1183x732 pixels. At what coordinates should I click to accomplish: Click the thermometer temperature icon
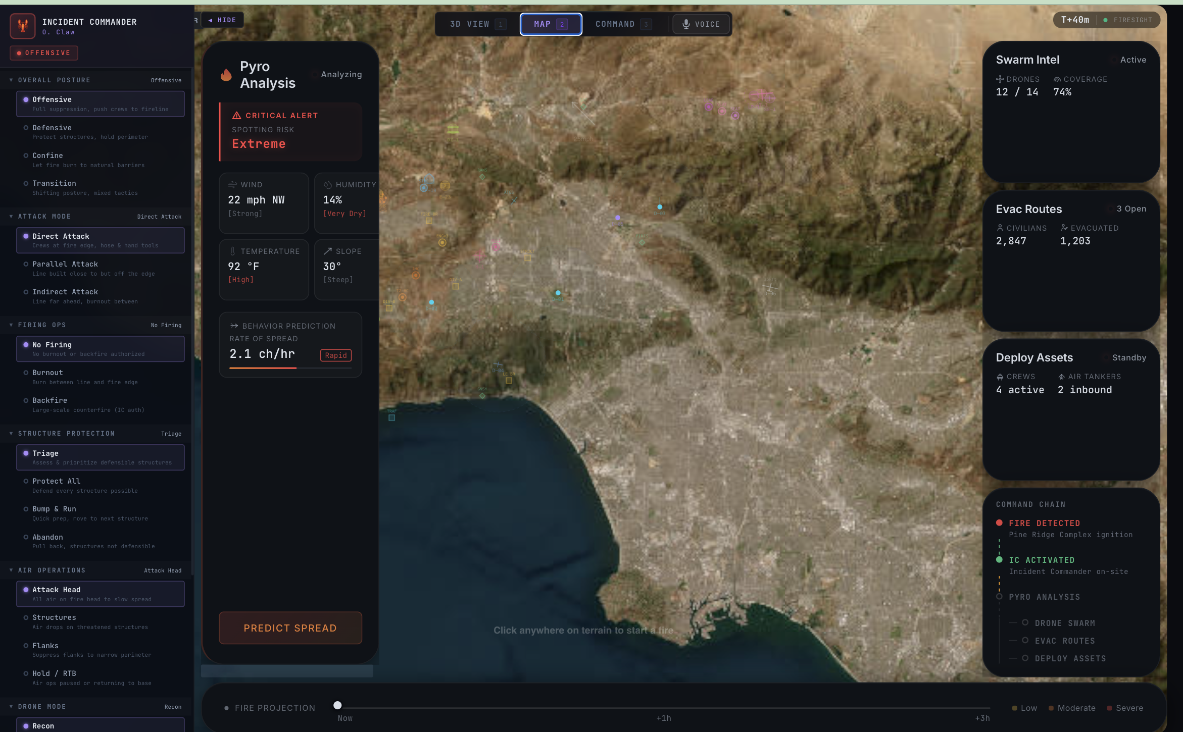(233, 251)
